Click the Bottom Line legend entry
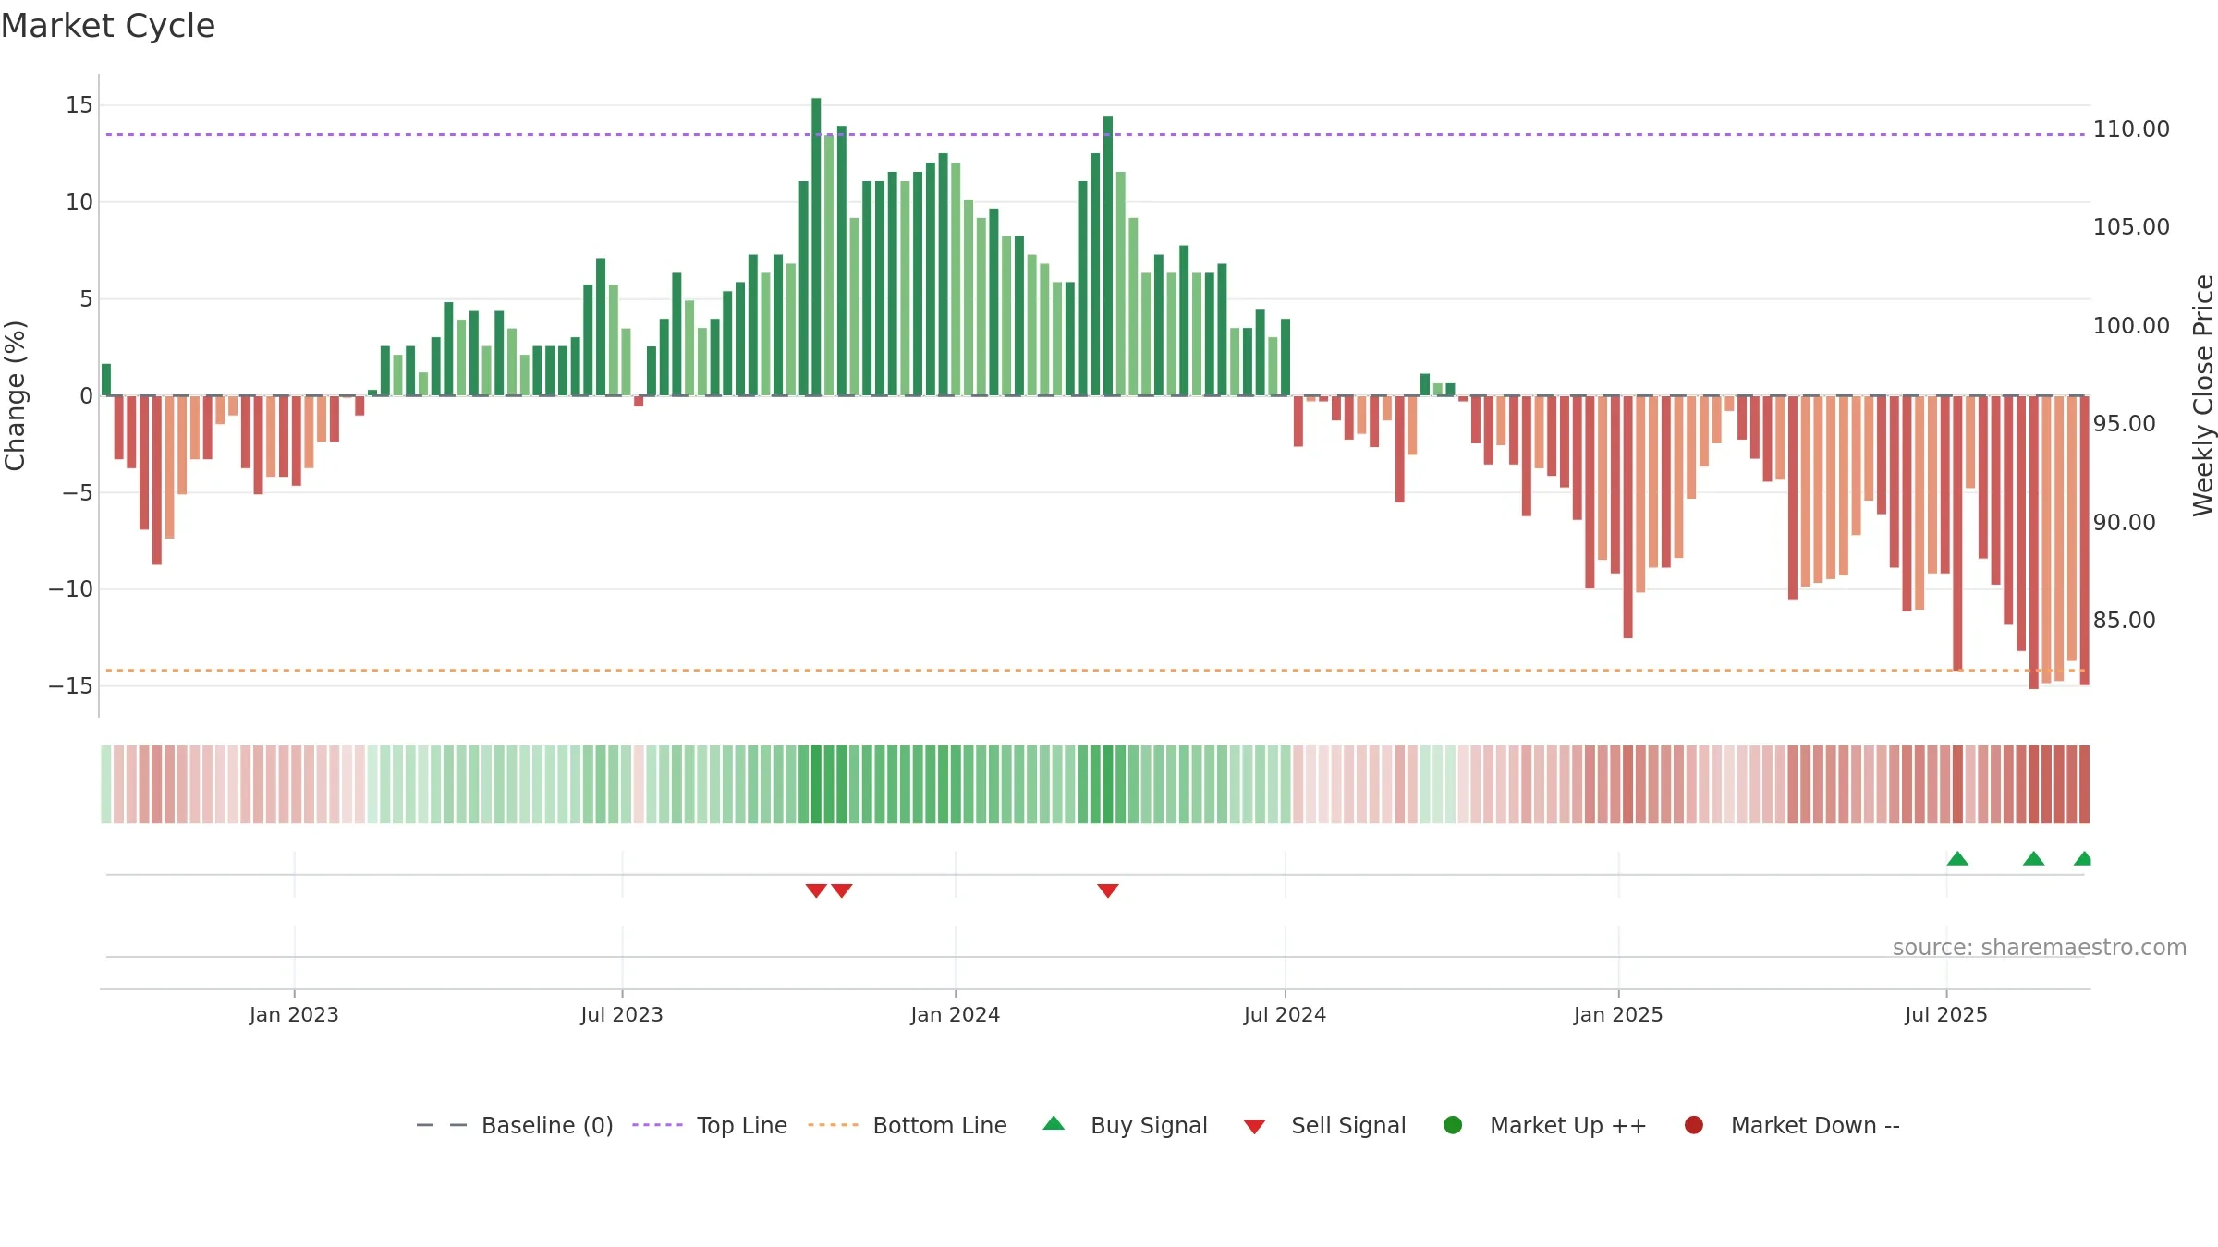Image resolution: width=2218 pixels, height=1247 pixels. click(908, 1125)
